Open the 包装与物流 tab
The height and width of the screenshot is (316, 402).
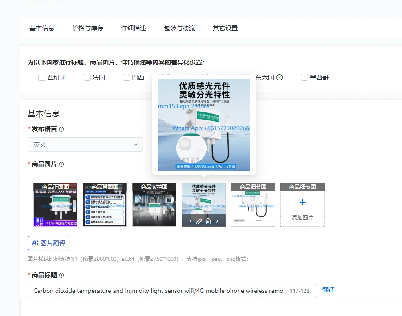(179, 28)
